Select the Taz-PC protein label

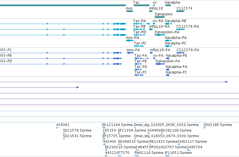[141, 72]
